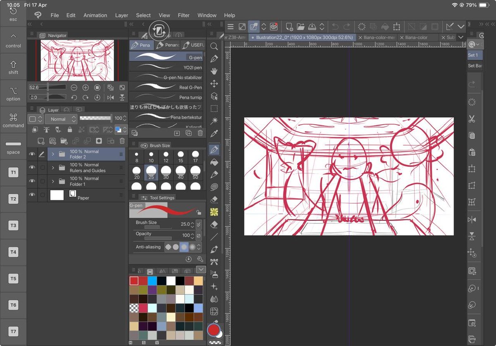Open layer color dropdown with blue swatch
The height and width of the screenshot is (346, 496).
121,130
